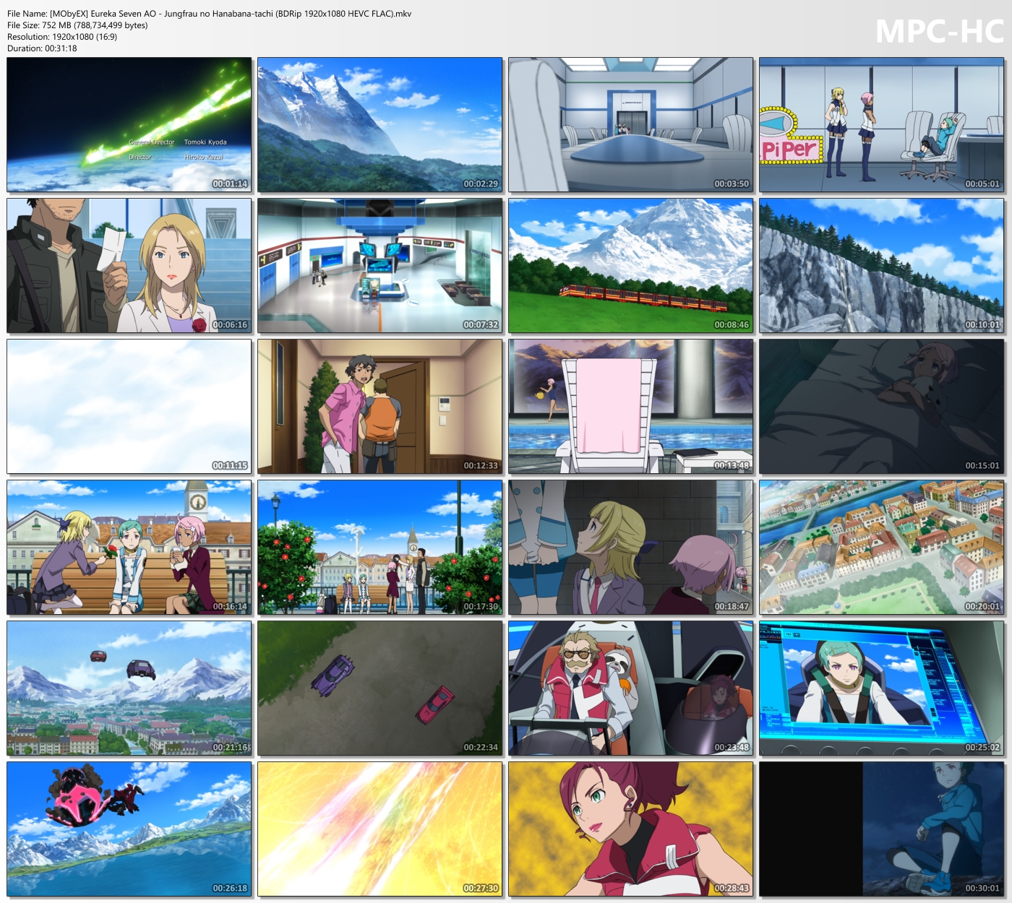The image size is (1012, 903).
Task: Click the Resolution 1920x1080 text
Action: (x=62, y=37)
